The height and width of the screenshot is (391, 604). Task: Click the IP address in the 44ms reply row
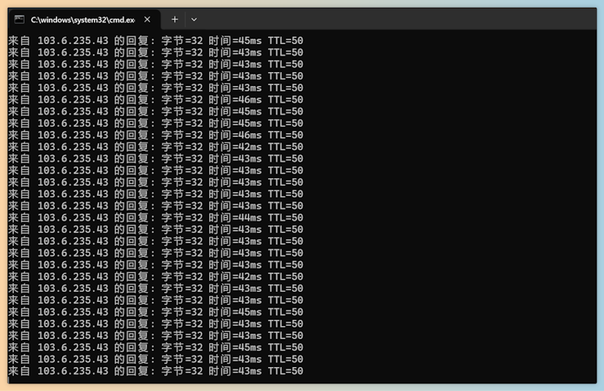point(73,218)
